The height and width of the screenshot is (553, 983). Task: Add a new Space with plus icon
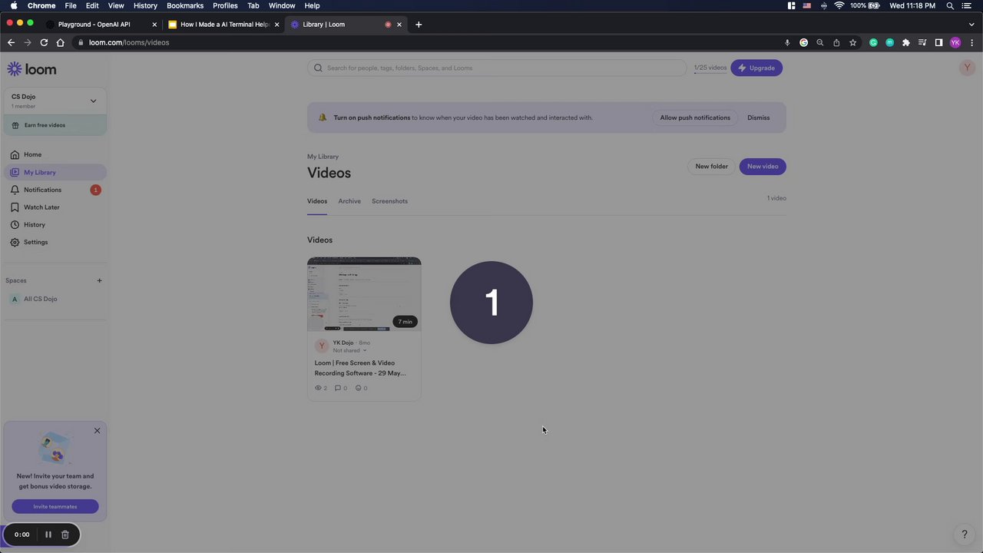click(99, 280)
